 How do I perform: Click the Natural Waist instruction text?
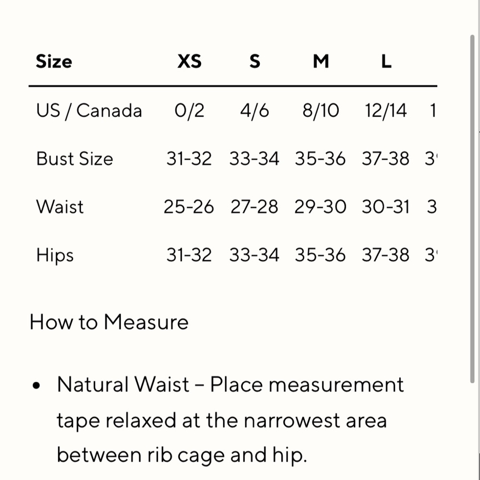[x=230, y=420]
